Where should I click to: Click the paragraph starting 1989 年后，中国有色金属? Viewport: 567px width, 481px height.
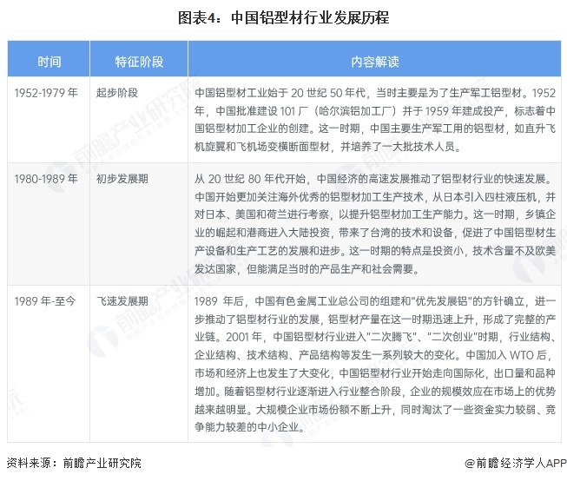(375, 364)
